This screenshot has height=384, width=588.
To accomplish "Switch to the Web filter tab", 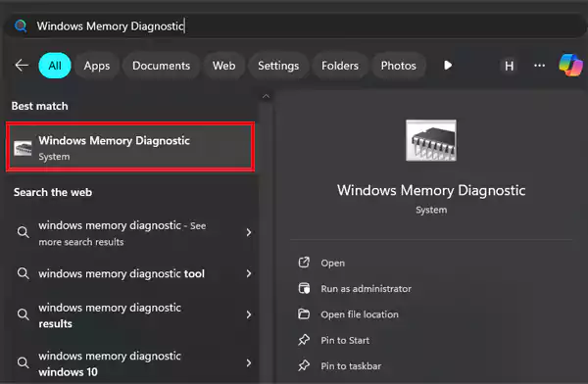I will tap(223, 66).
